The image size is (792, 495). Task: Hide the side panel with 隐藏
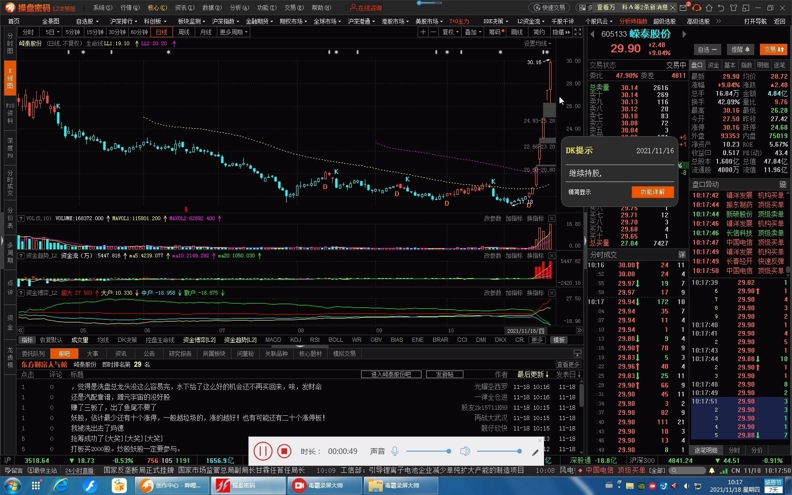tap(561, 32)
